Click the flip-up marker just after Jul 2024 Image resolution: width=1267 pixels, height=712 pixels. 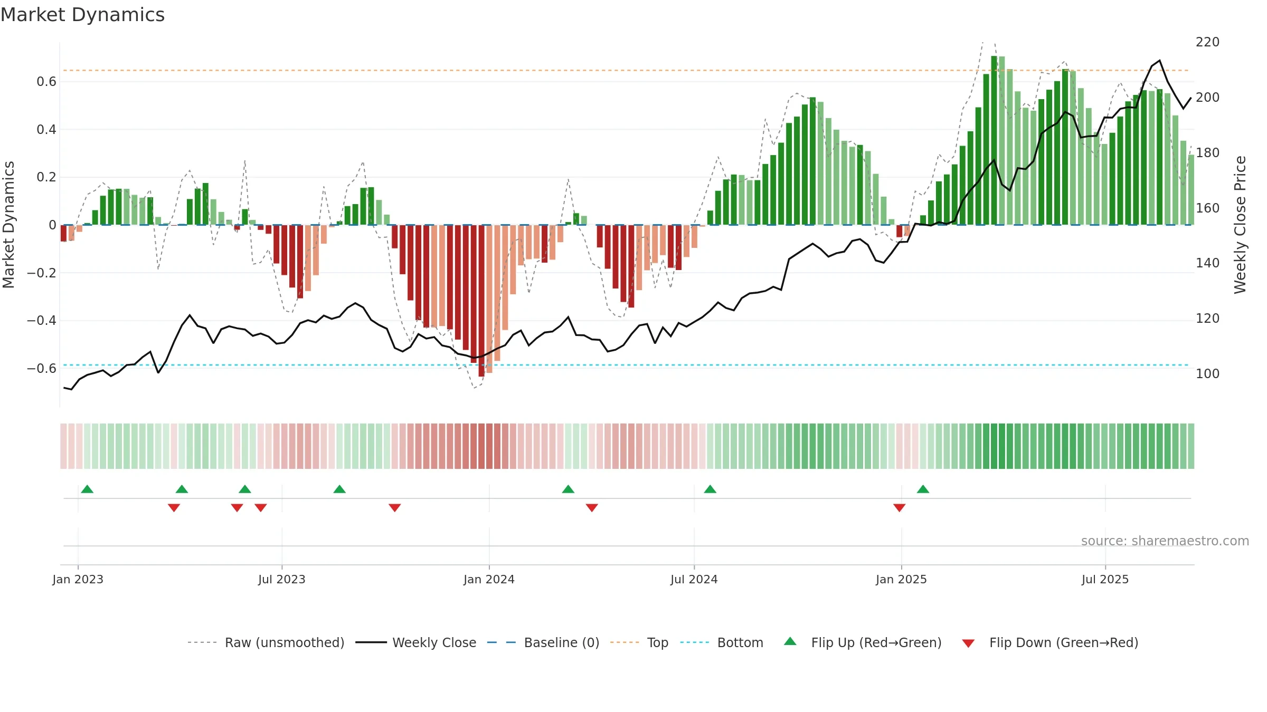pyautogui.click(x=710, y=489)
